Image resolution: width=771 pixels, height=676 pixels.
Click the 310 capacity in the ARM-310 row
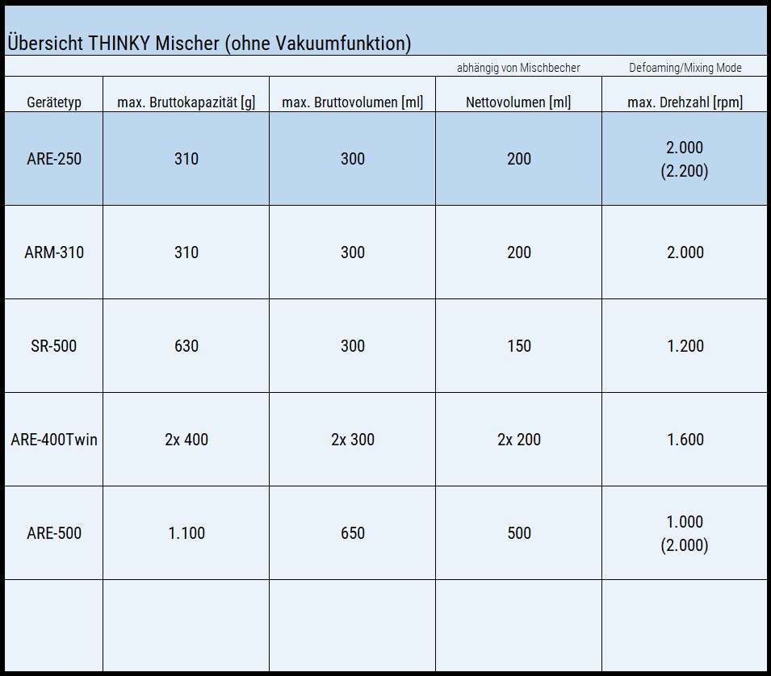(186, 252)
